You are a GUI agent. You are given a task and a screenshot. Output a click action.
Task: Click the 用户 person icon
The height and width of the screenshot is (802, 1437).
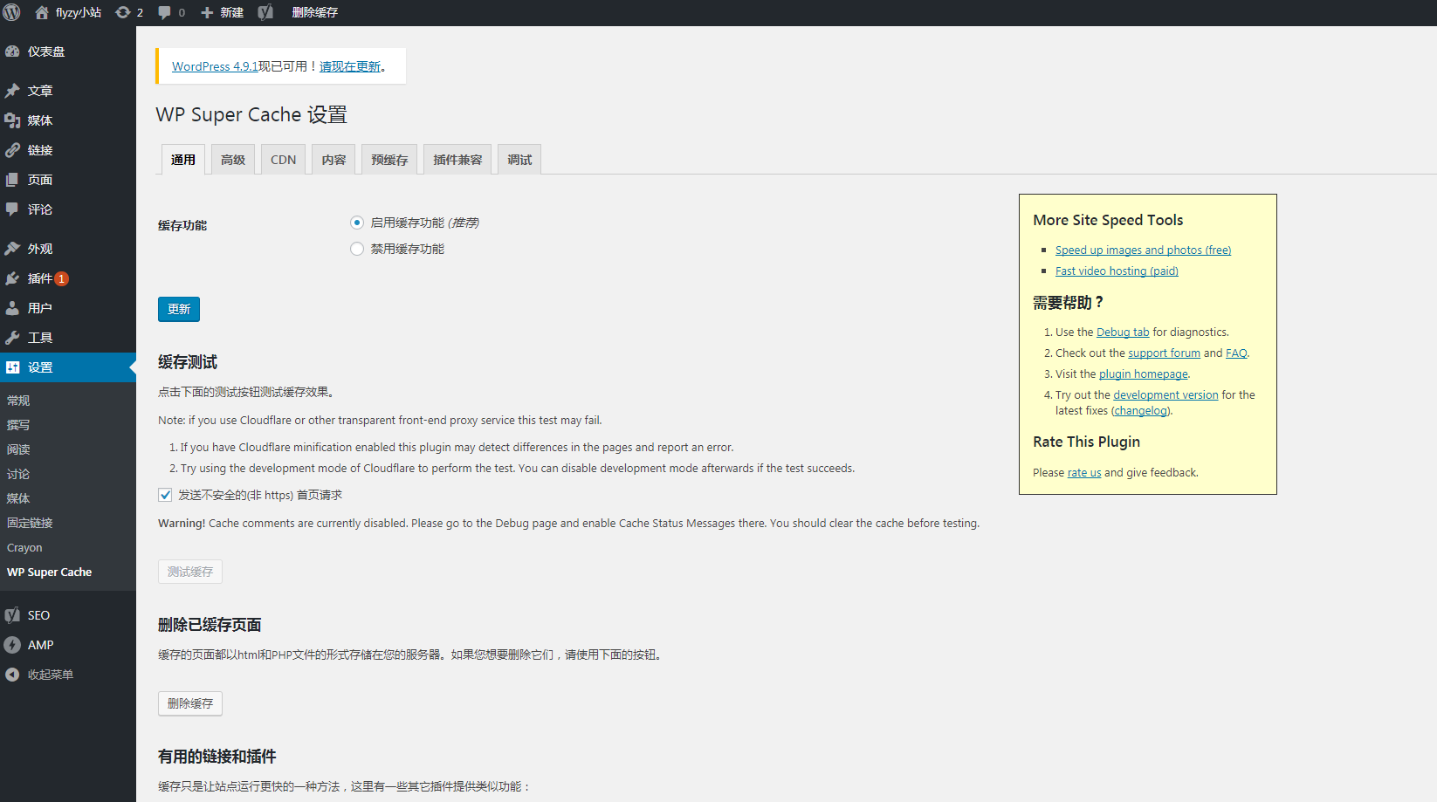click(12, 308)
